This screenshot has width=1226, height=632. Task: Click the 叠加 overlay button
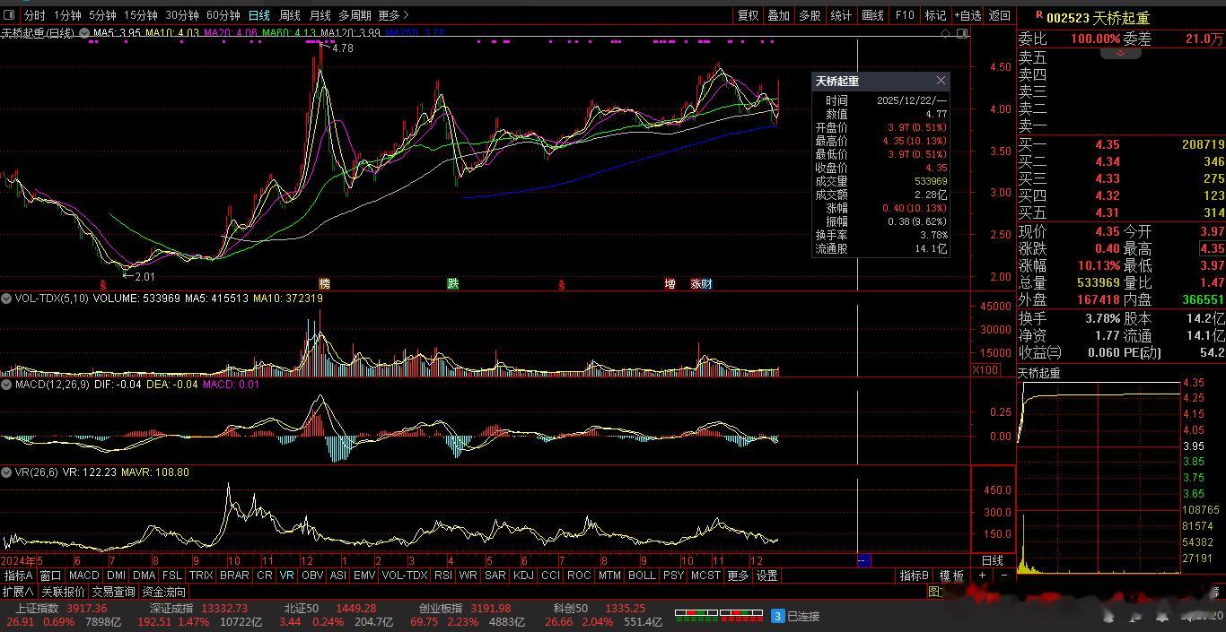coord(779,15)
